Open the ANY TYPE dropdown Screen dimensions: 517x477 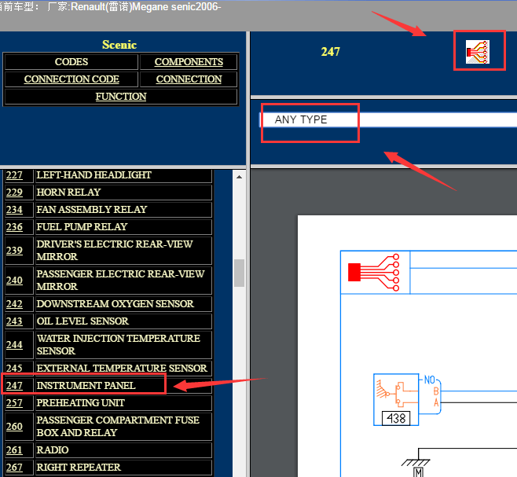click(388, 119)
